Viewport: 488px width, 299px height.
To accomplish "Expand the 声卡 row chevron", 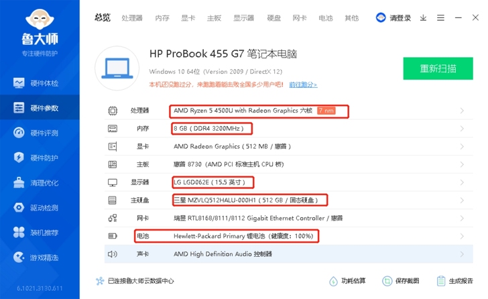I will click(x=462, y=254).
